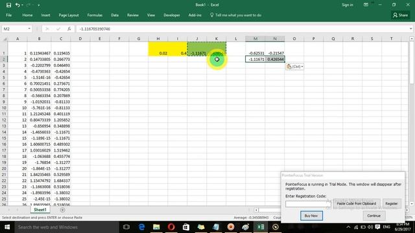This screenshot has width=415, height=233.
Task: Open the Page Layout tab
Action: pos(69,15)
